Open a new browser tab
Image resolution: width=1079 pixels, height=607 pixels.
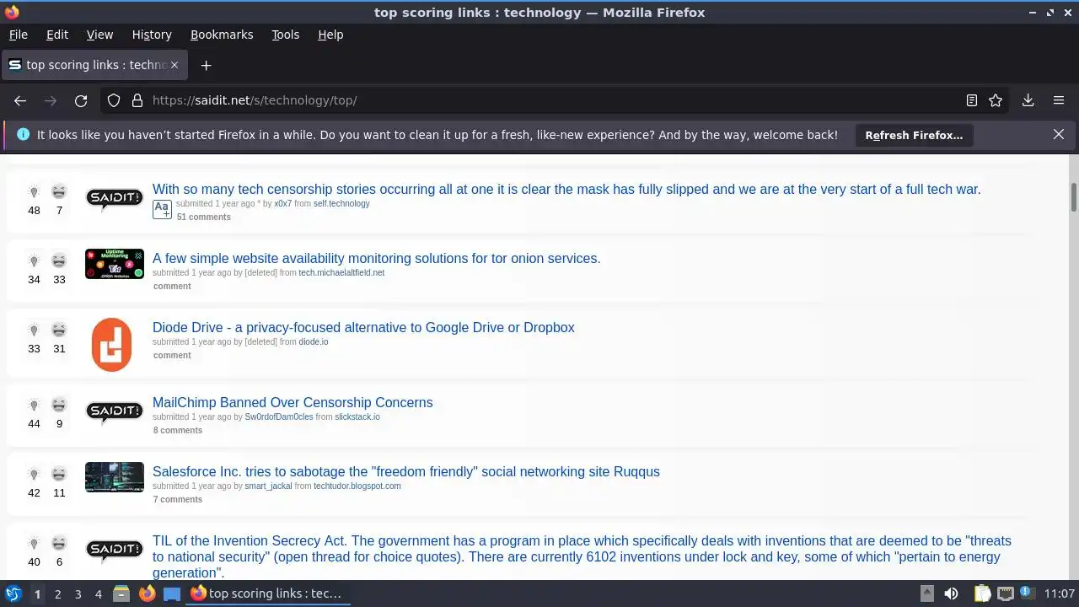pos(206,65)
